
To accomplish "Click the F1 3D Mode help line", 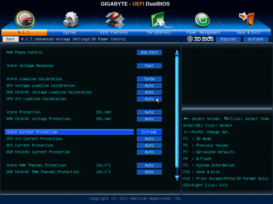I will [197, 139].
